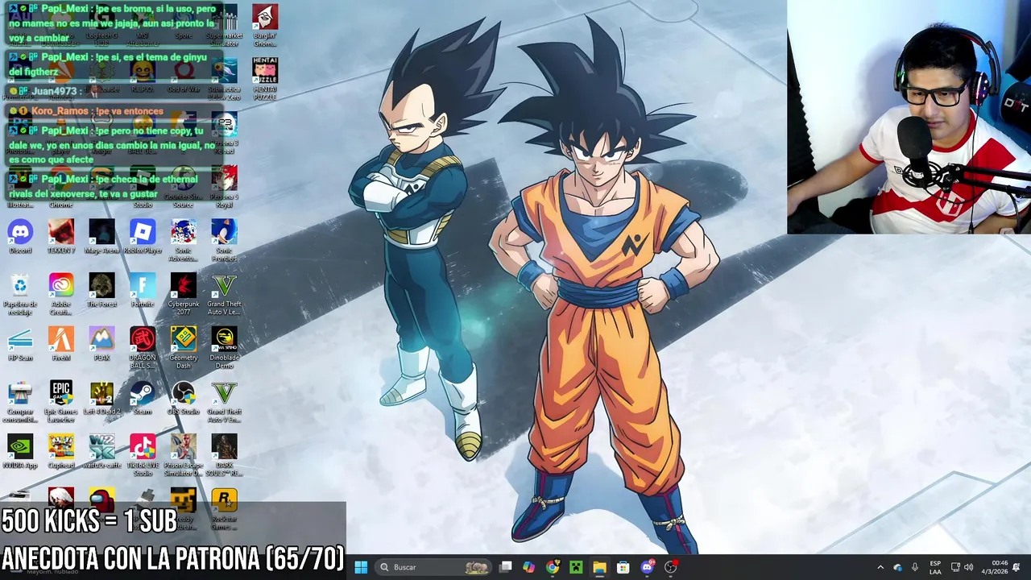Open volume and network quick settings
The width and height of the screenshot is (1031, 580).
[962, 567]
